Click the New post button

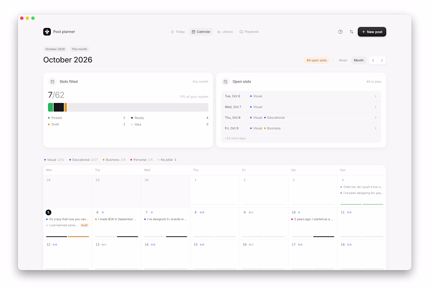coord(372,32)
